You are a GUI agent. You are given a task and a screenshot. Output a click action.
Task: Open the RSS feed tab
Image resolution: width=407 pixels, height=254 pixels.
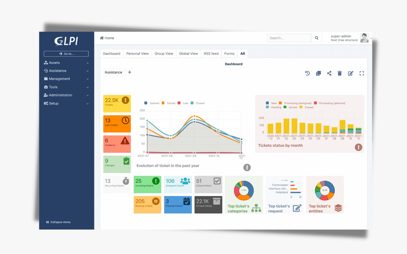(211, 54)
